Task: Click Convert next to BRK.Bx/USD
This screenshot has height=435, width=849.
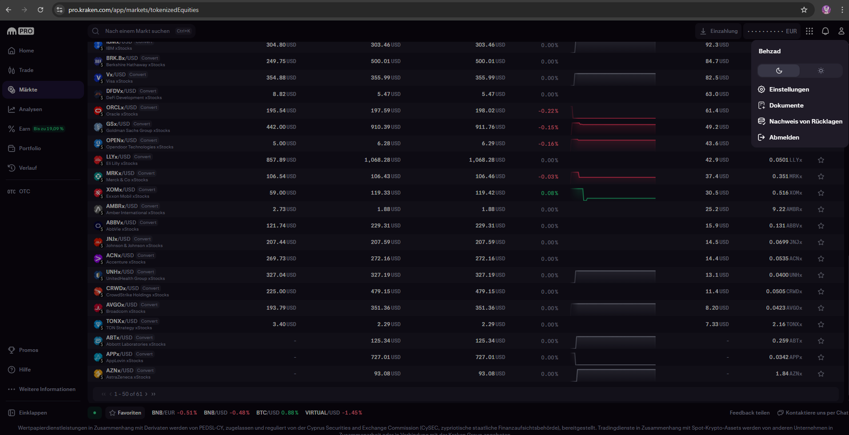Action: pyautogui.click(x=150, y=58)
